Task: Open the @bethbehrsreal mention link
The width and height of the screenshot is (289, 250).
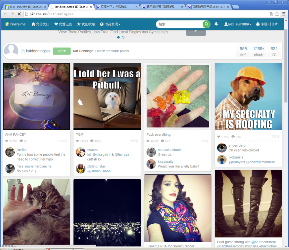Action: point(264,242)
